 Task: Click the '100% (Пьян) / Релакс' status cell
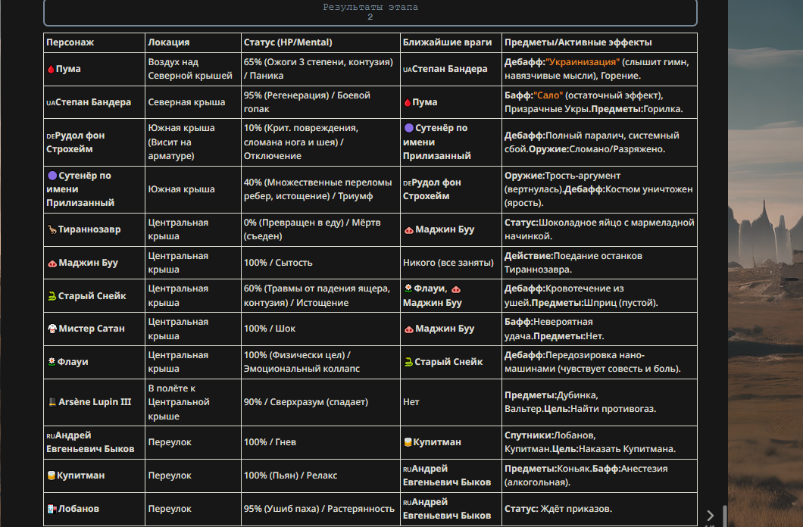(x=320, y=476)
